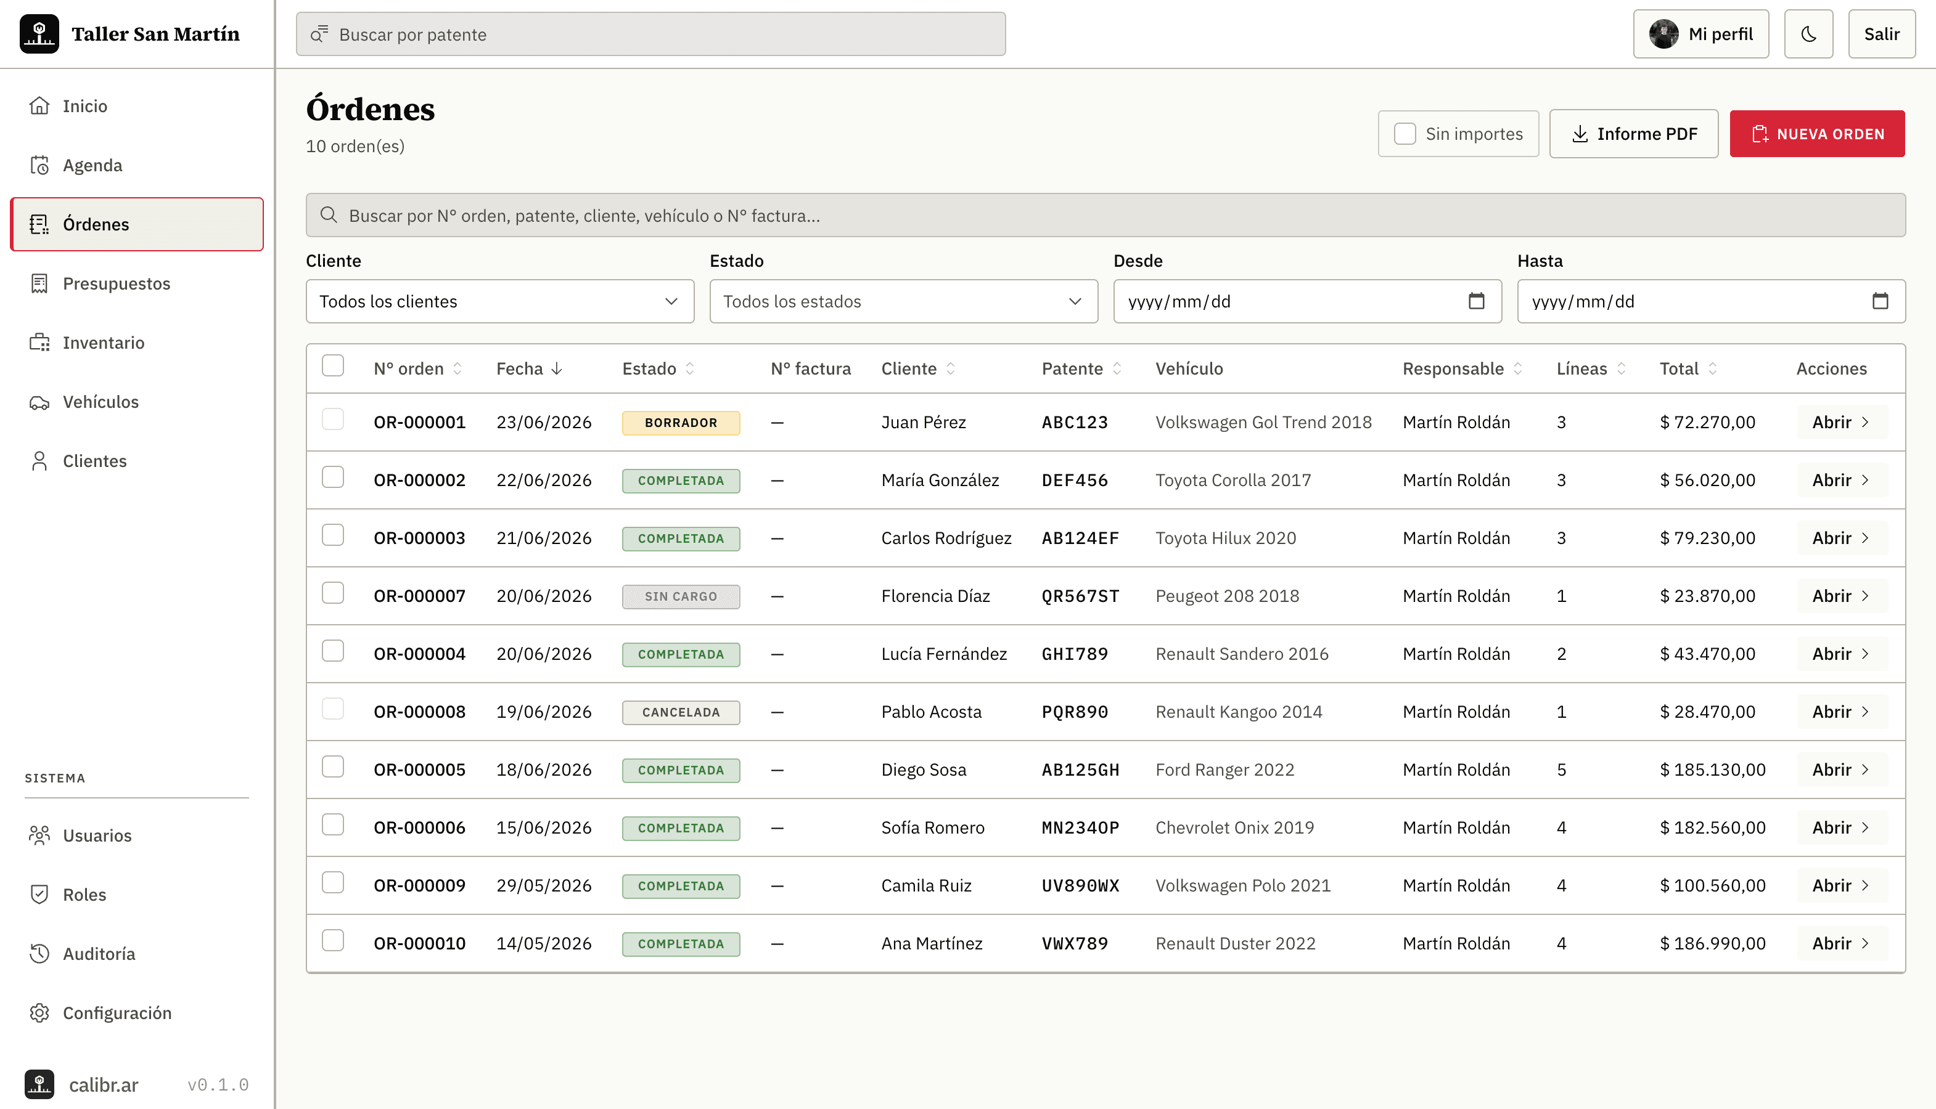Sort by Responsable column arrows

tap(1517, 368)
